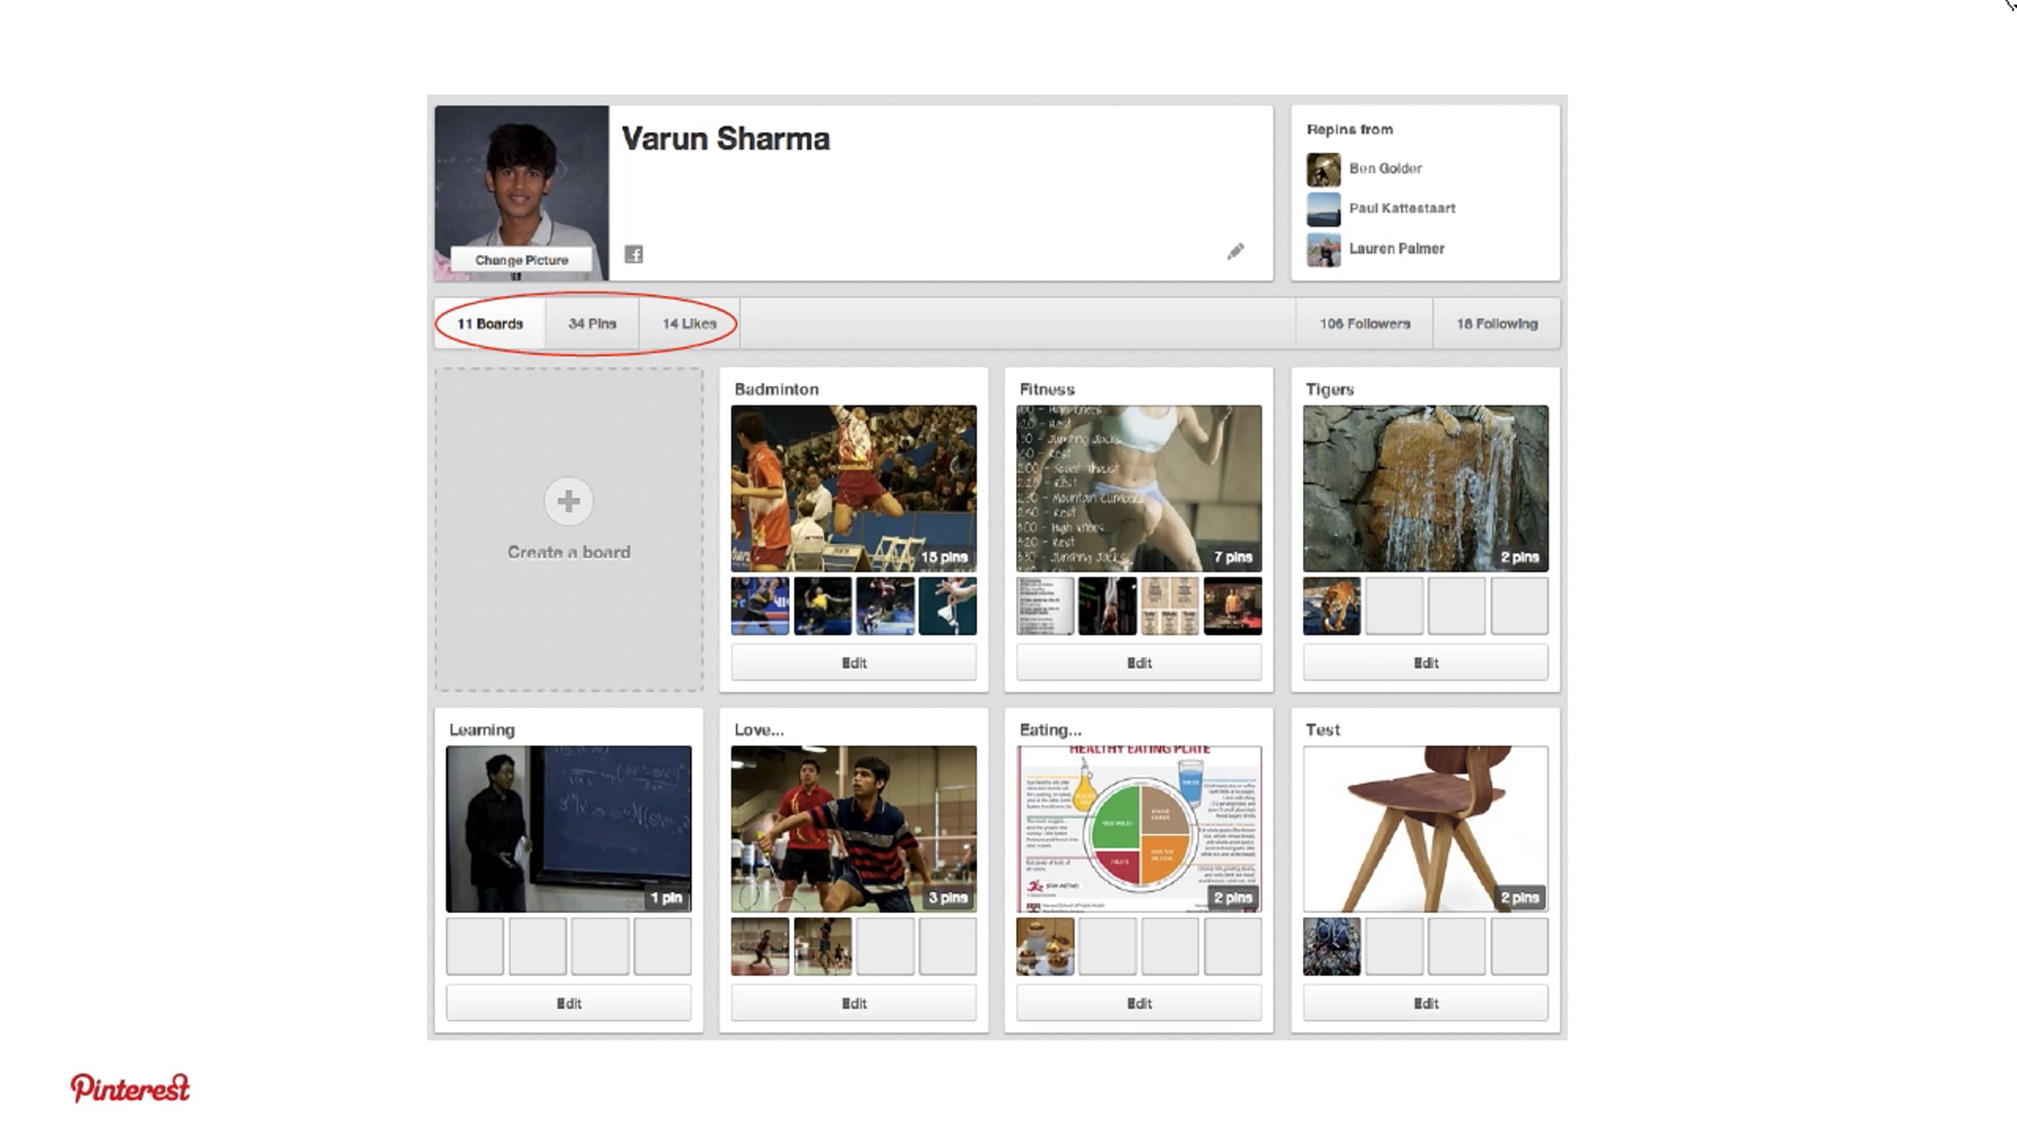2017x1135 pixels.
Task: Click the Pinterest logo at bottom left
Action: (x=129, y=1088)
